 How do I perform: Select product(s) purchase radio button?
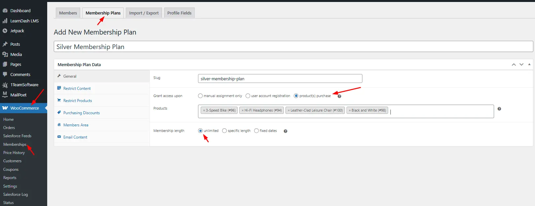pos(296,96)
